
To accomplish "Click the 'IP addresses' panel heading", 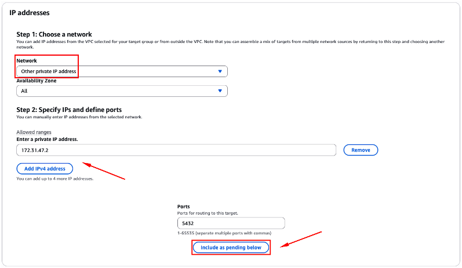I will (x=29, y=12).
